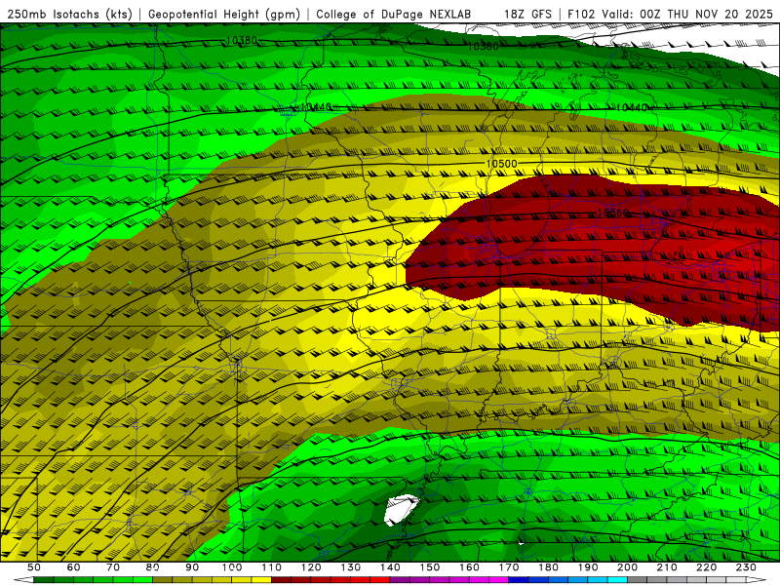This screenshot has height=585, width=780.
Task: Select the 60 value on the color scale
Action: coord(73,567)
